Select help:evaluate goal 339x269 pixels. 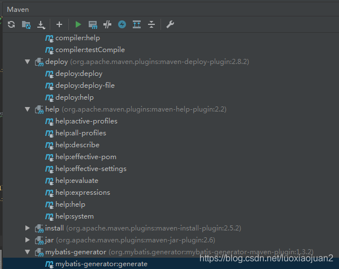point(77,181)
